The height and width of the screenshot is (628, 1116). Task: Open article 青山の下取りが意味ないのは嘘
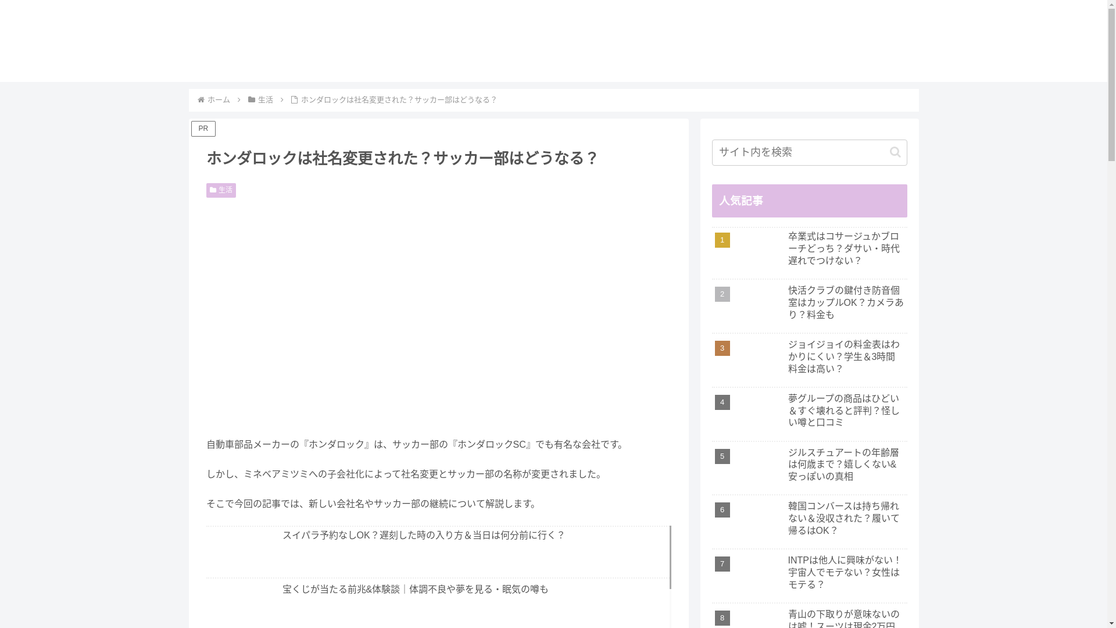pyautogui.click(x=809, y=616)
